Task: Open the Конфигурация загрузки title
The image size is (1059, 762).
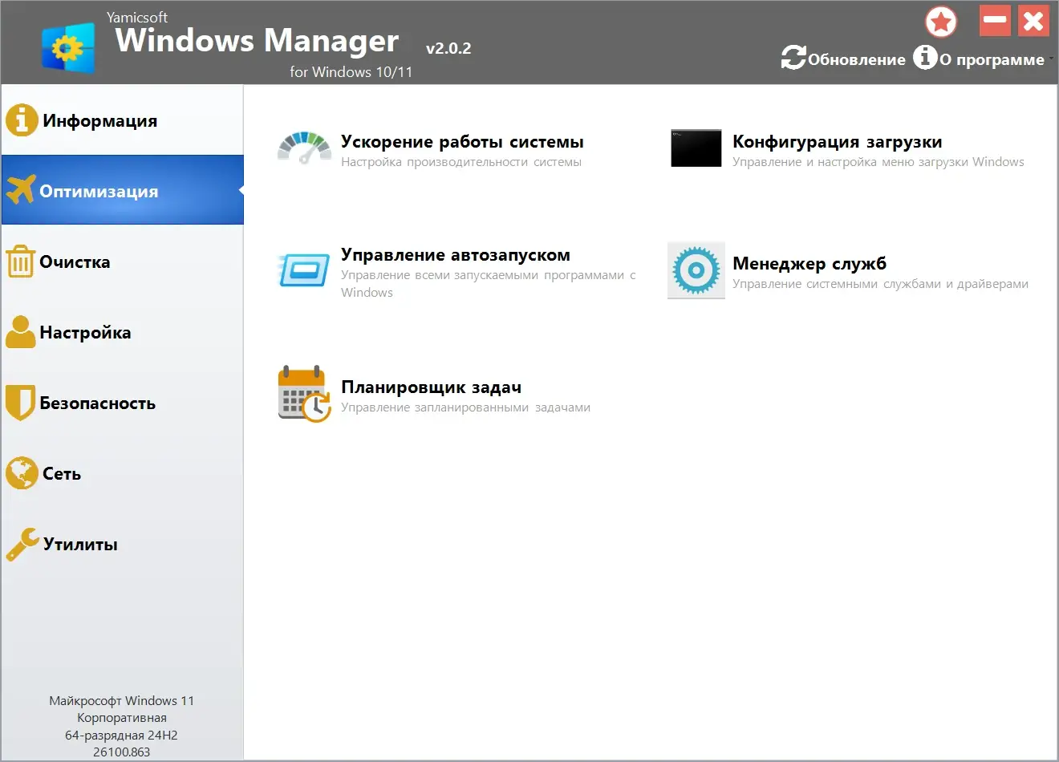Action: coord(837,142)
